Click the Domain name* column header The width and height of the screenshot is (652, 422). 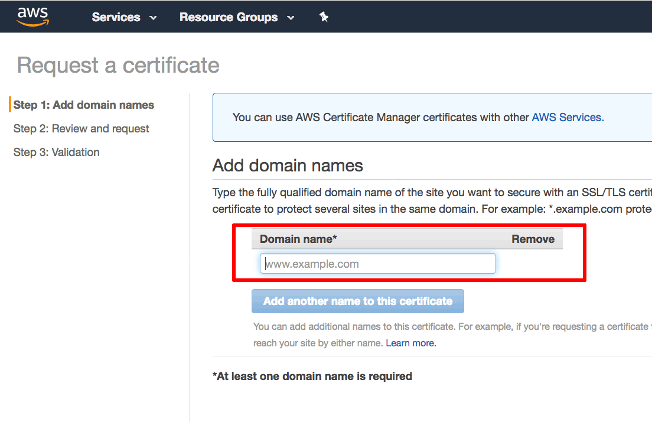[x=298, y=239]
